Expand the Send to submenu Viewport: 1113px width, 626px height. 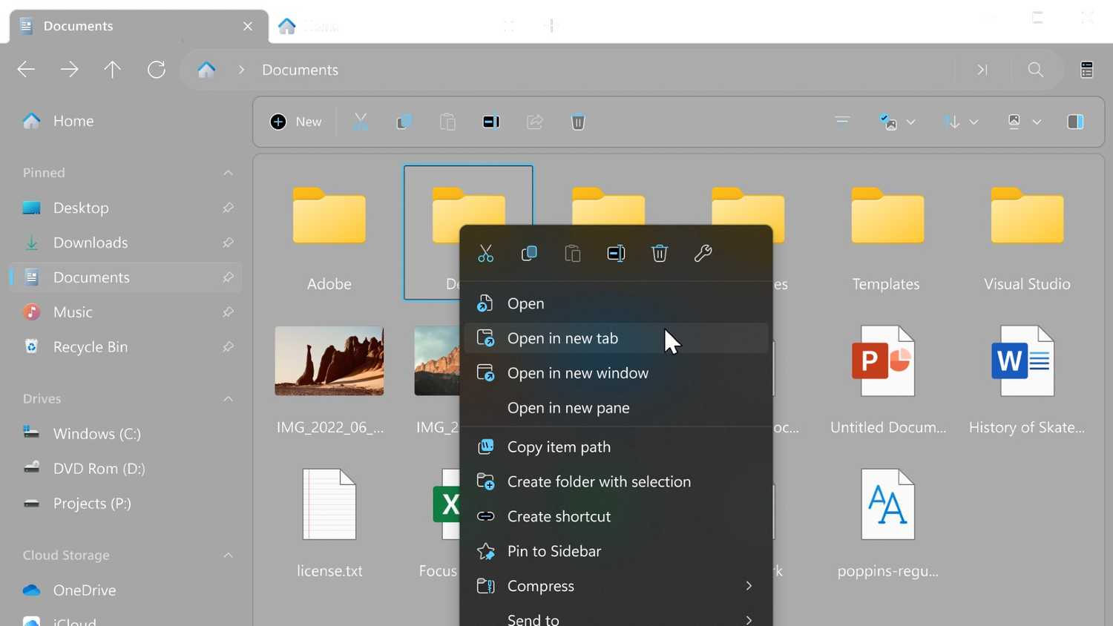(749, 620)
